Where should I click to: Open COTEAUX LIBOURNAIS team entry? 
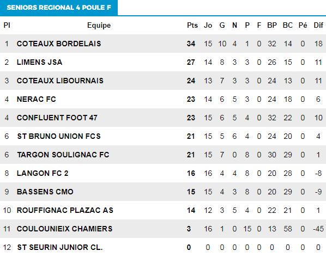pos(60,81)
